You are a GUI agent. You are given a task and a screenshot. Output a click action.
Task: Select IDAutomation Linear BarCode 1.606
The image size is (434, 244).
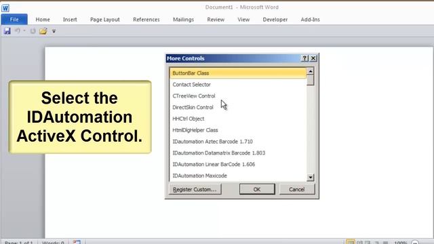(x=238, y=164)
